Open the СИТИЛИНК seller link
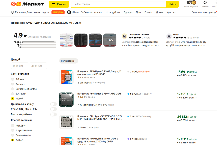This screenshot has width=217, height=145. pyautogui.click(x=86, y=83)
